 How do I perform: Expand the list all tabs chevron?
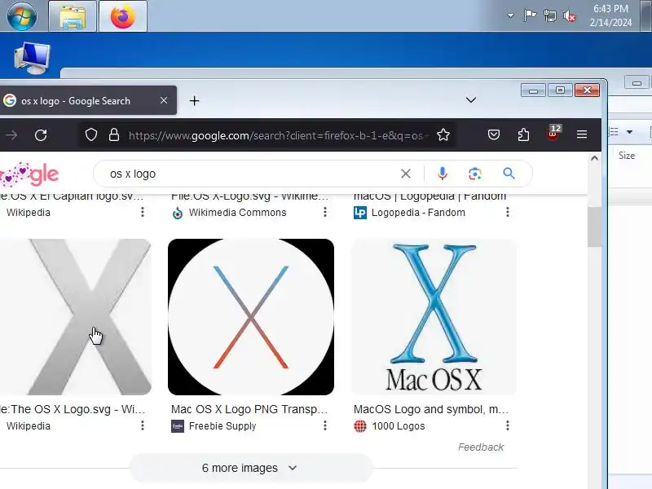tap(471, 100)
